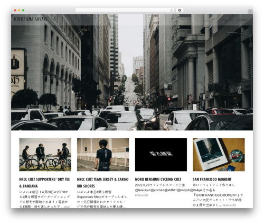Open NRCC Cult Supporters' Dry Tee & Bandana title
Screen dimensions: 264x224
[x=44, y=183]
